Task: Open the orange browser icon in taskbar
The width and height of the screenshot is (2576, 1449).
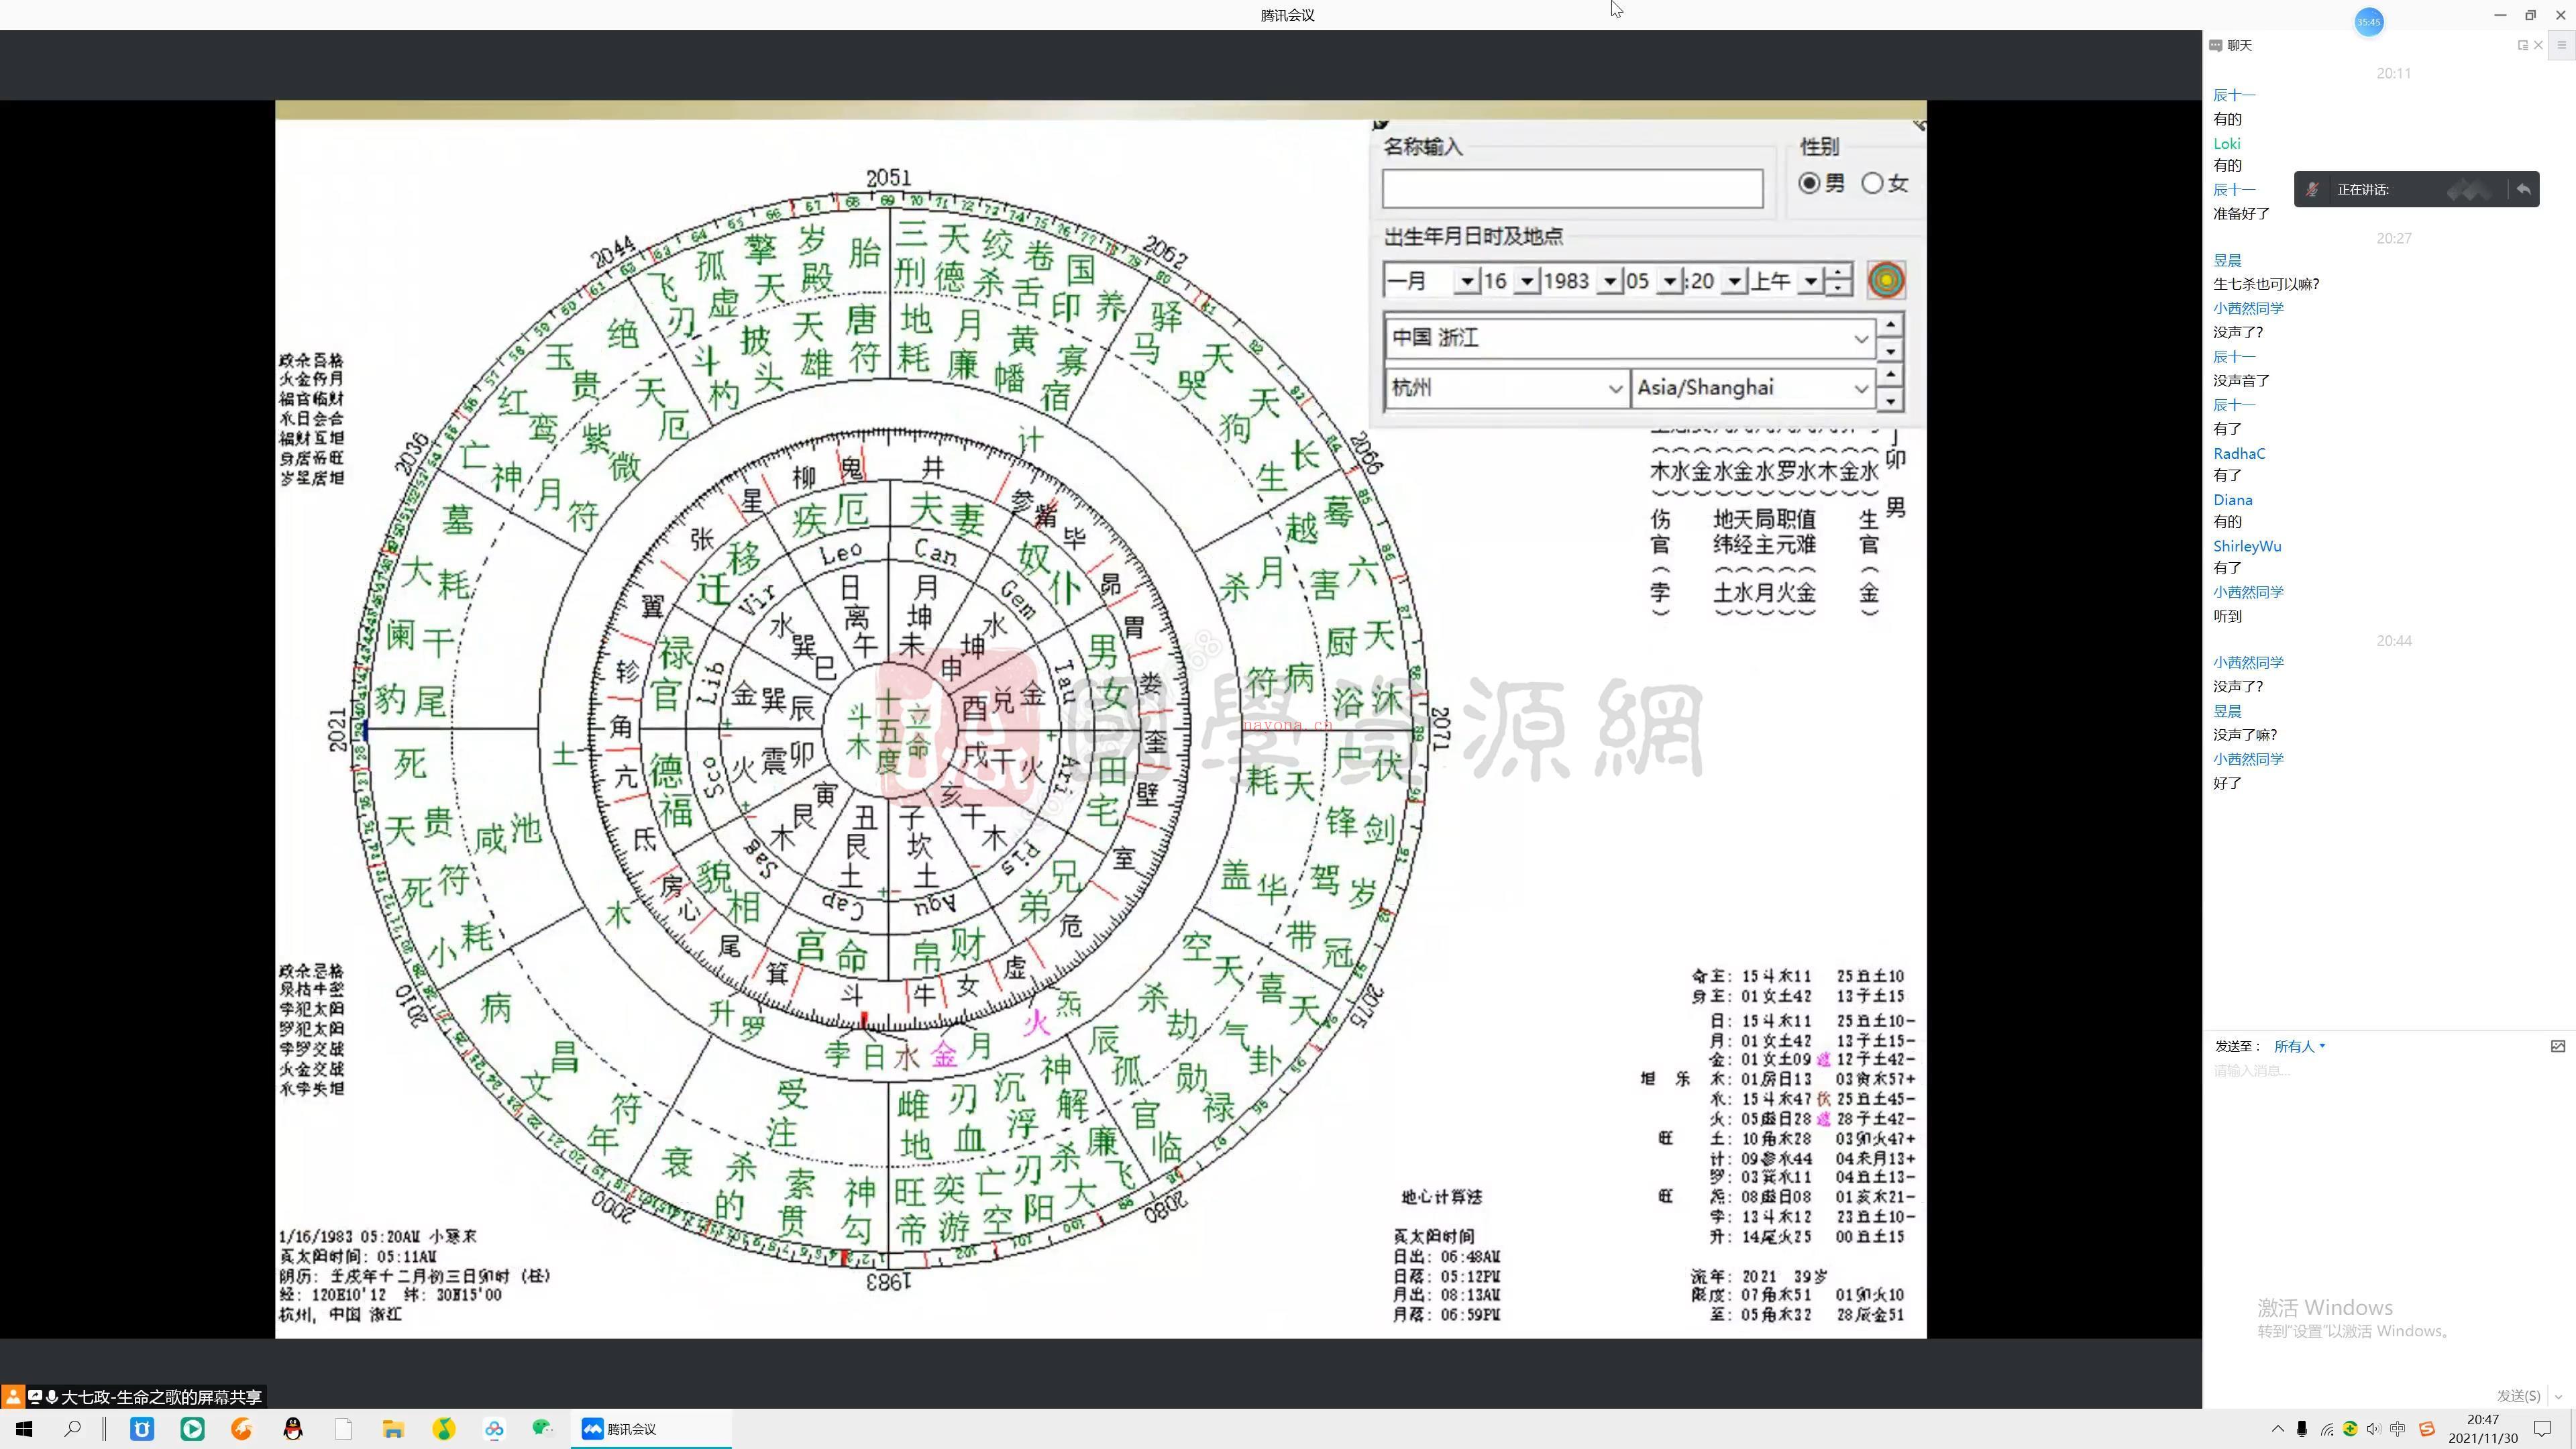Action: (242, 1429)
